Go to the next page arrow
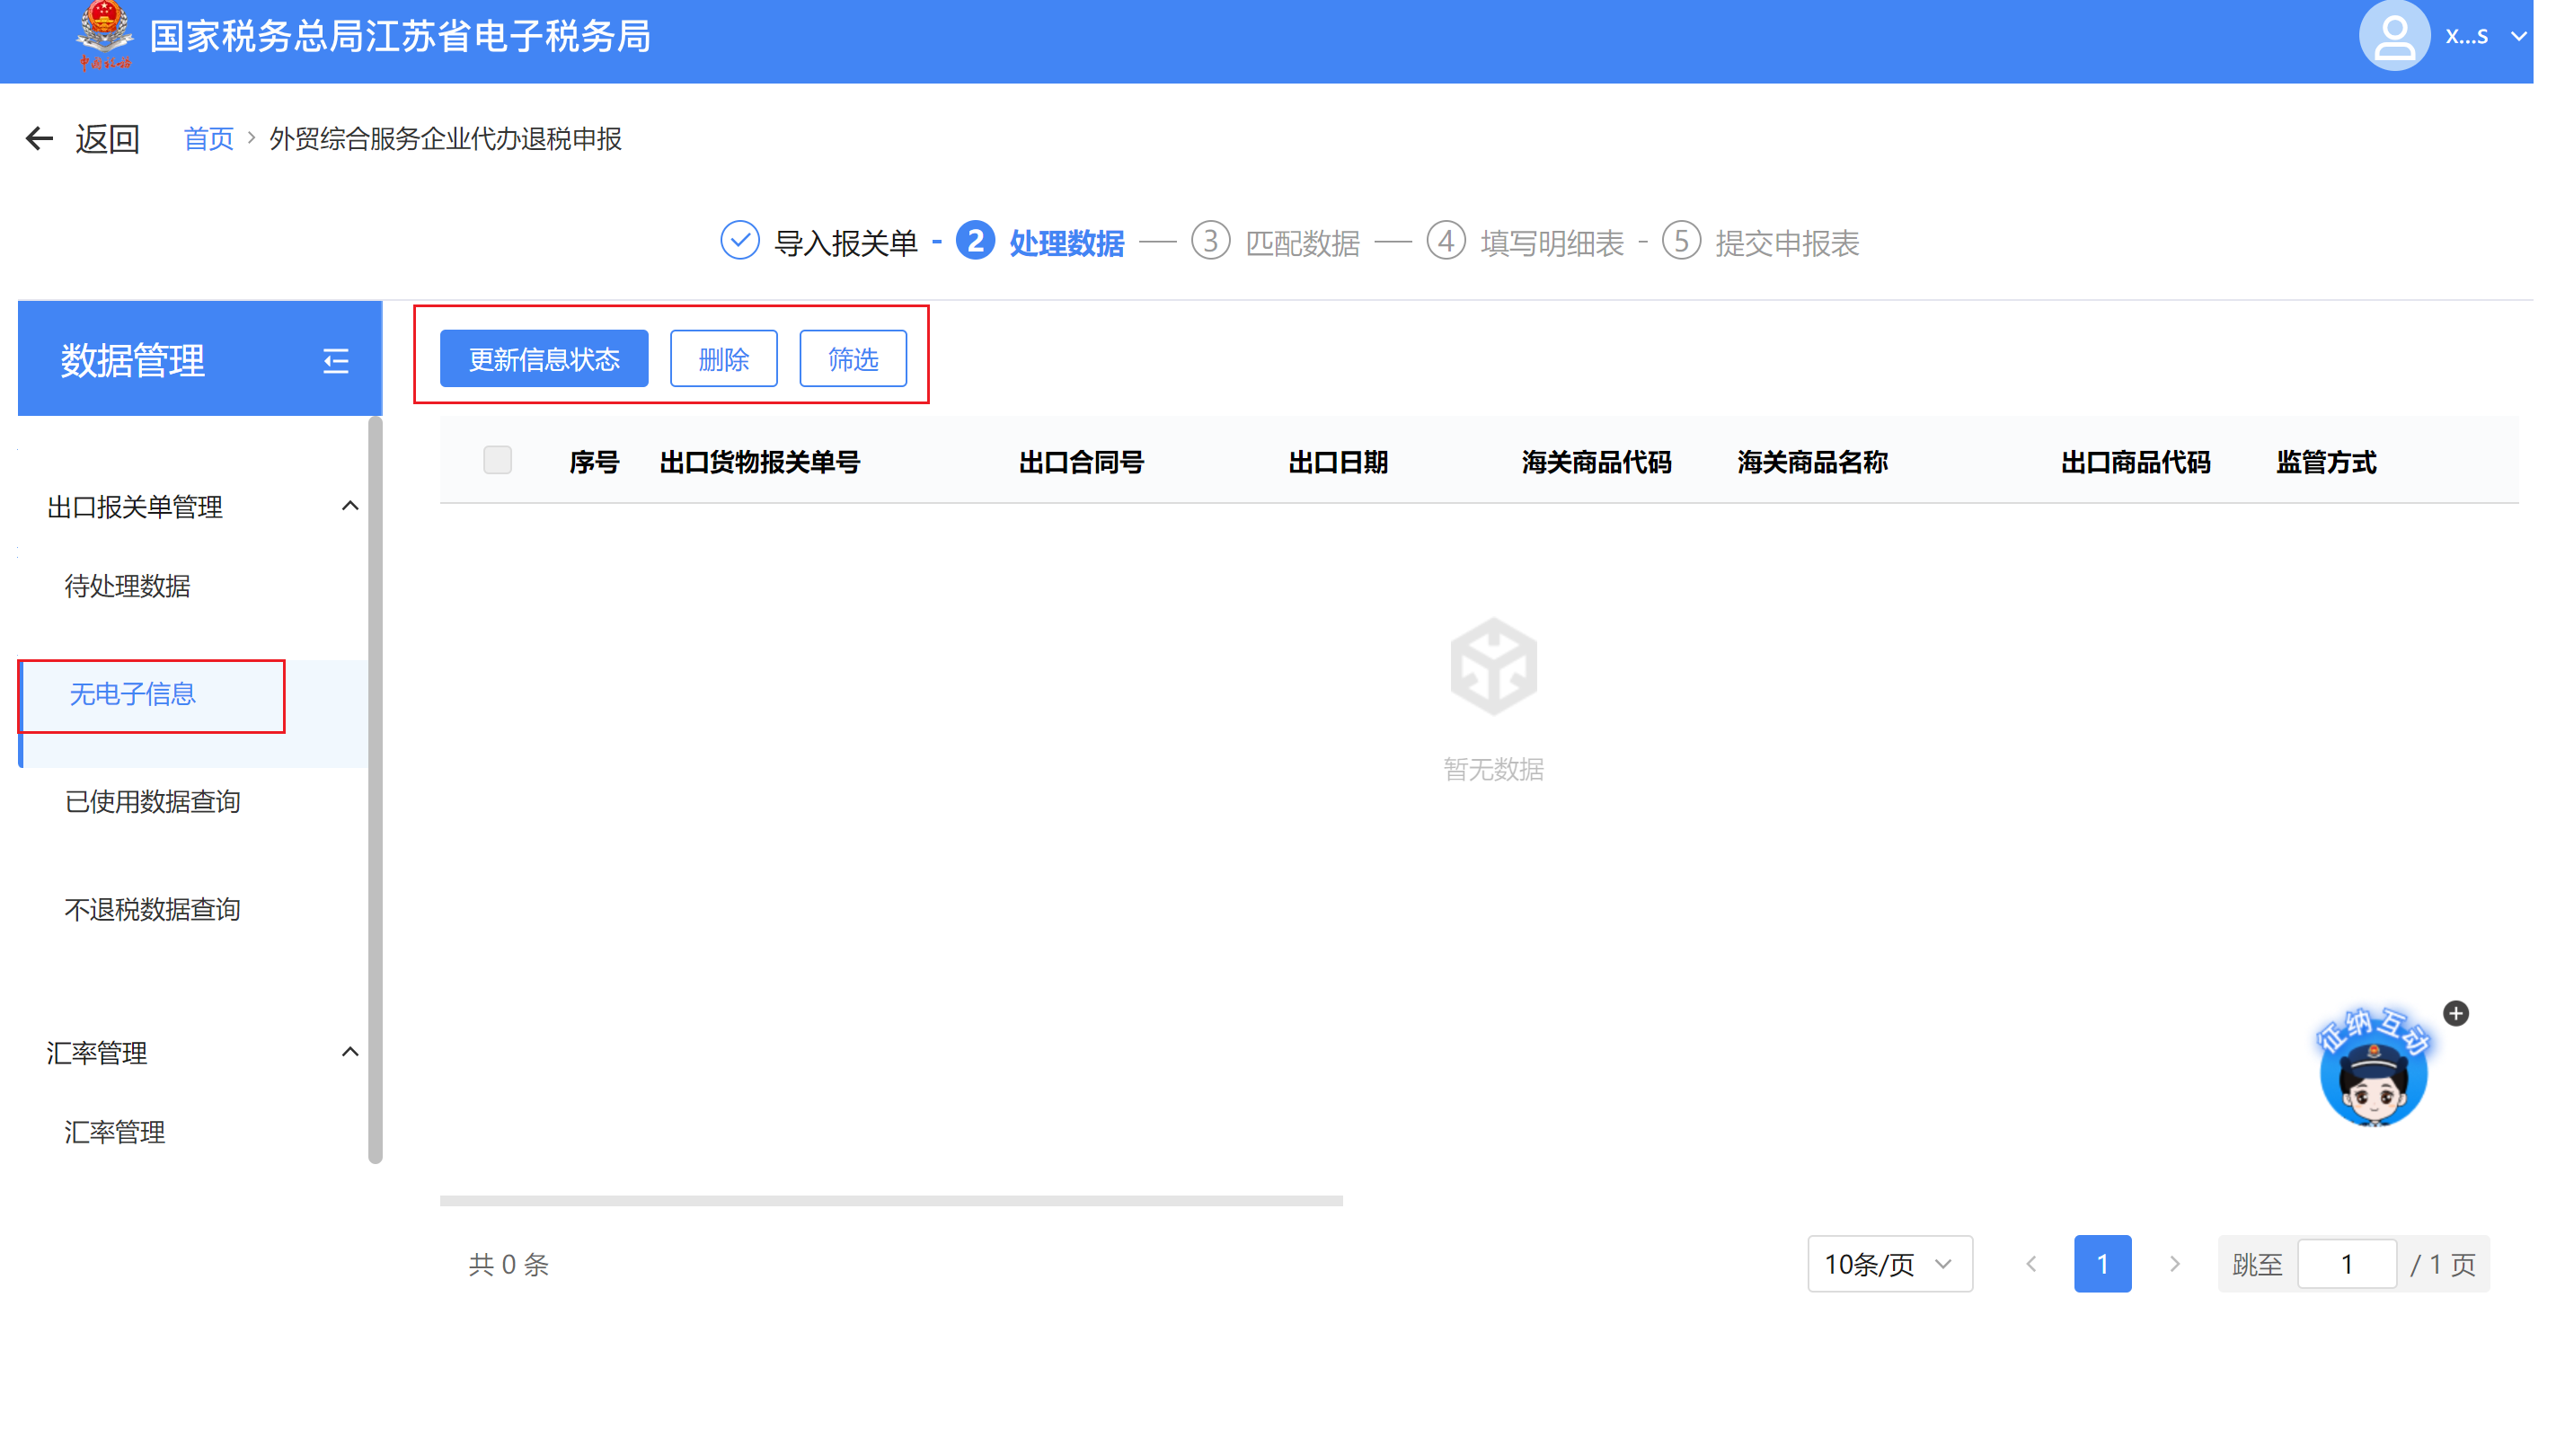This screenshot has height=1456, width=2565. click(2174, 1264)
